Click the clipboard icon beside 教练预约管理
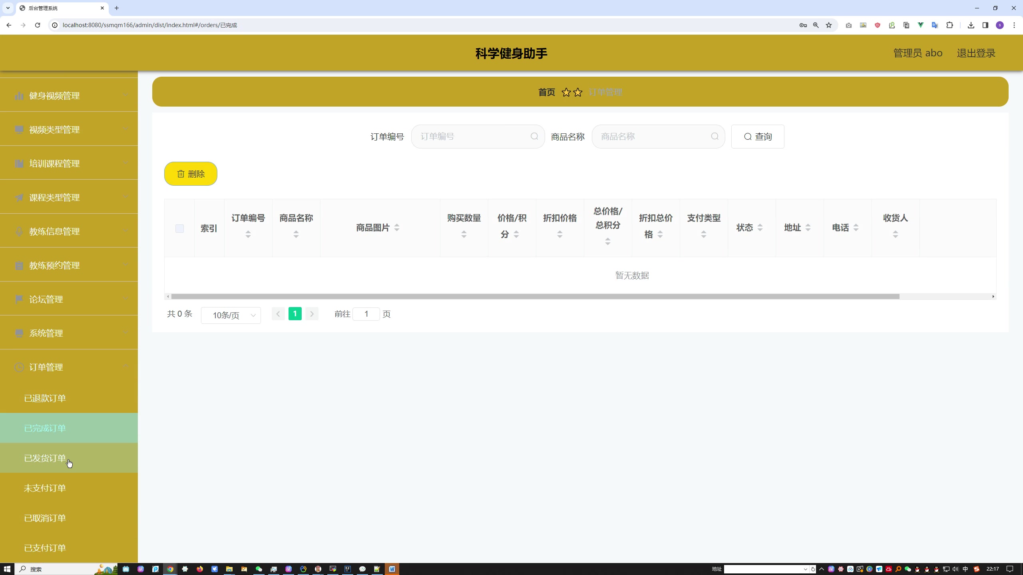 [x=19, y=266]
